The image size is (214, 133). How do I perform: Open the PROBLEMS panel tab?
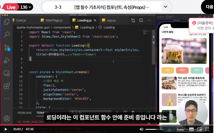tap(24, 113)
